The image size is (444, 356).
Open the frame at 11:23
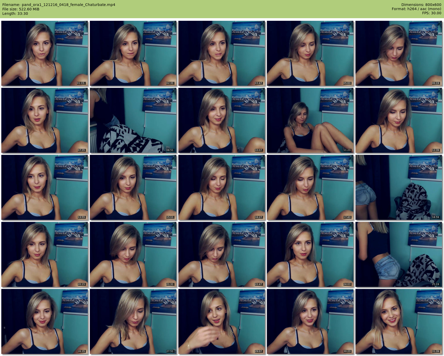310,120
